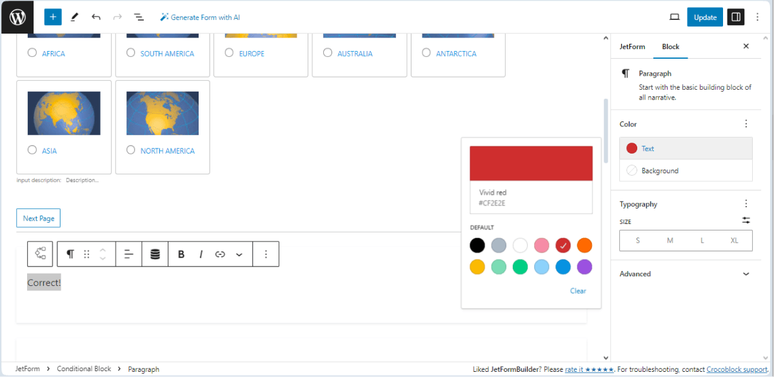Toggle italic formatting

click(x=201, y=254)
